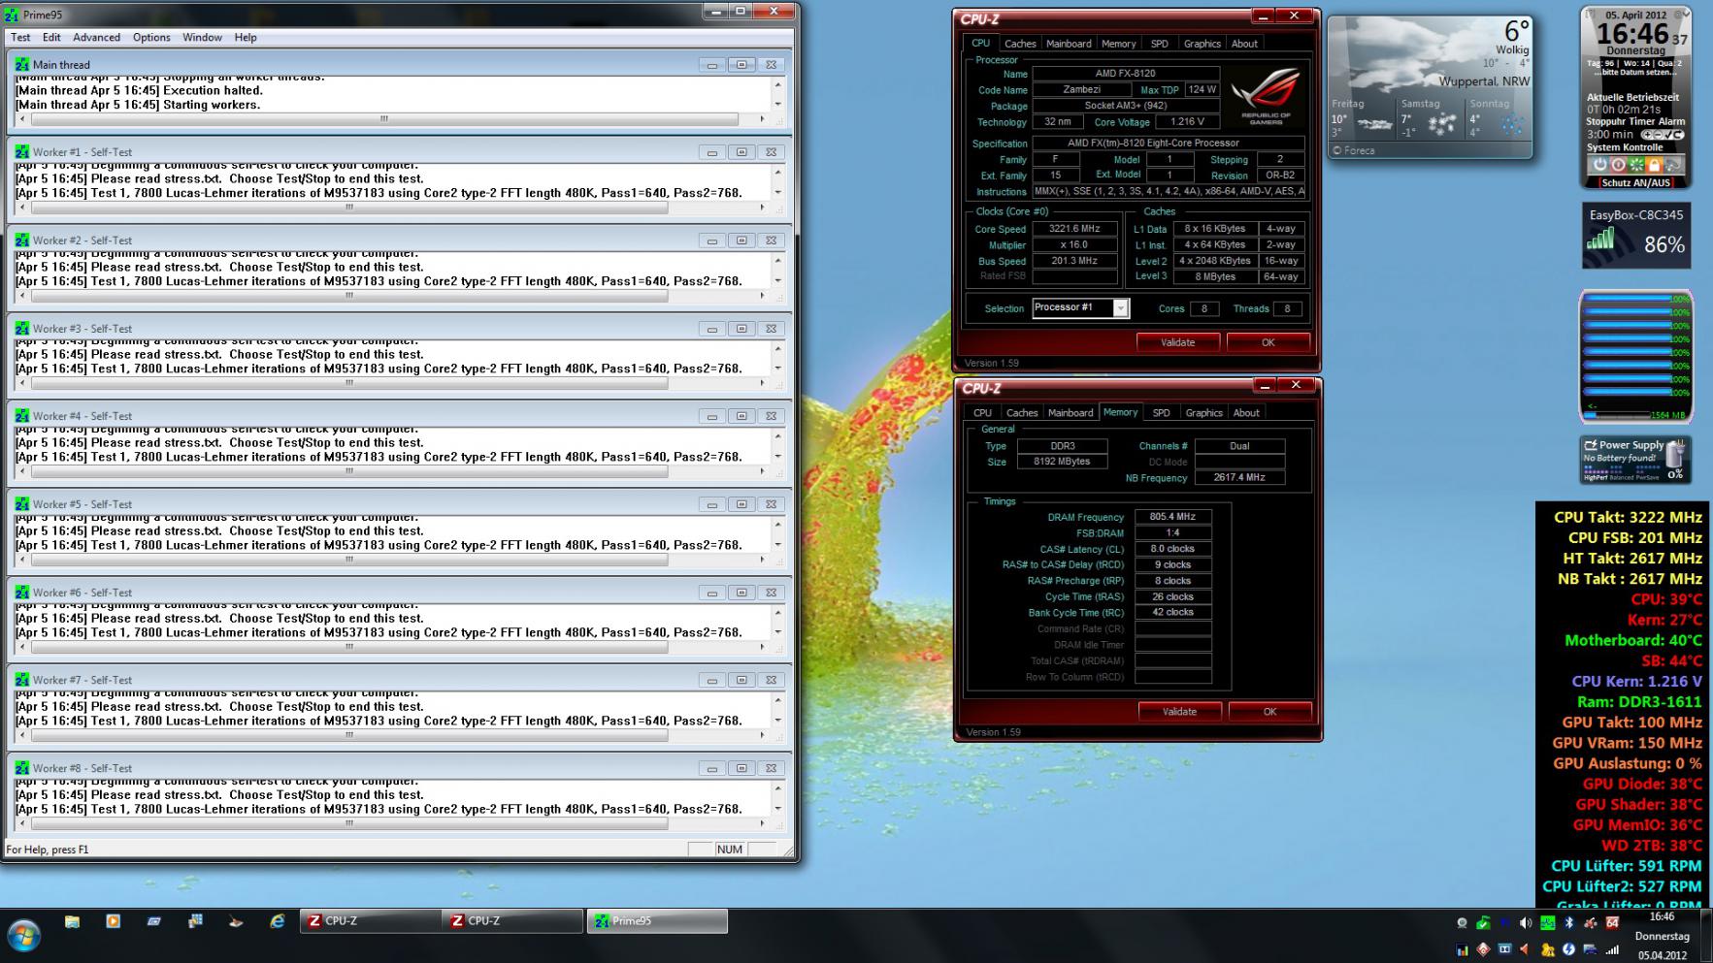Click the AMD FX-8120 name field in CPU-Z
The width and height of the screenshot is (1713, 963).
1125,74
